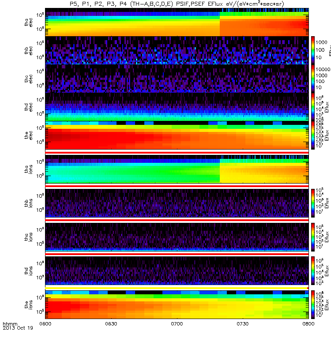331x353 pixels.
Task: Click the color bar beside thd ions panel
Action: click(x=313, y=270)
